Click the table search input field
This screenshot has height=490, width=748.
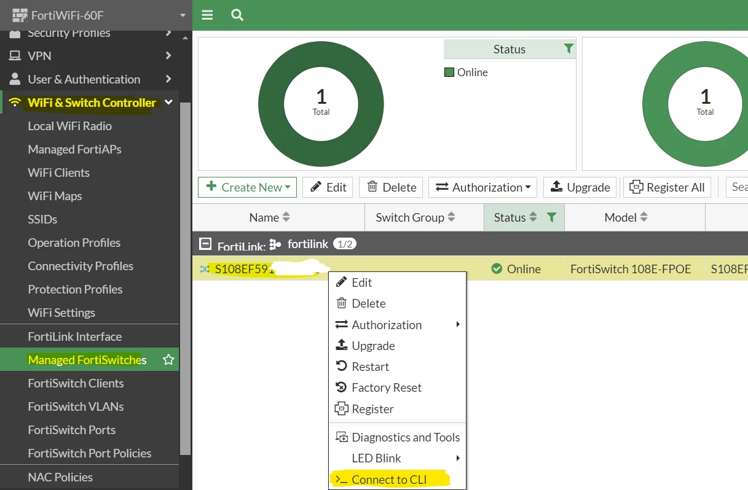tap(737, 187)
